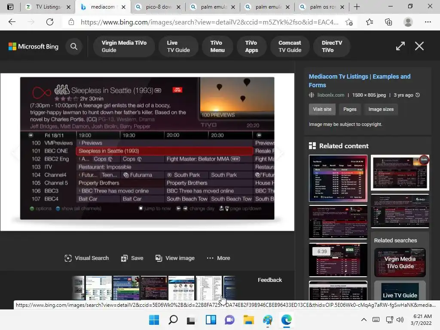The width and height of the screenshot is (440, 330).
Task: Select the Virgin Media TiVo Guide suggestion
Action: point(124,46)
